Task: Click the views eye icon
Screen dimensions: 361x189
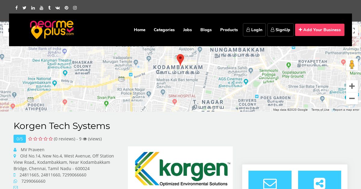Action: pyautogui.click(x=85, y=139)
